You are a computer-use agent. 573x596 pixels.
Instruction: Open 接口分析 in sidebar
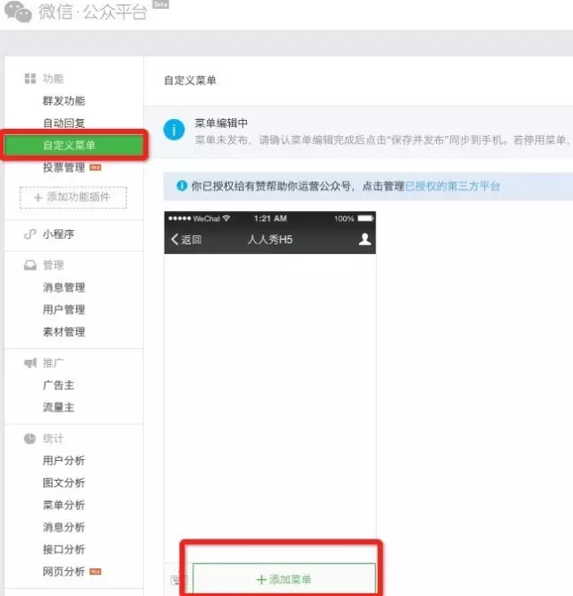(64, 549)
